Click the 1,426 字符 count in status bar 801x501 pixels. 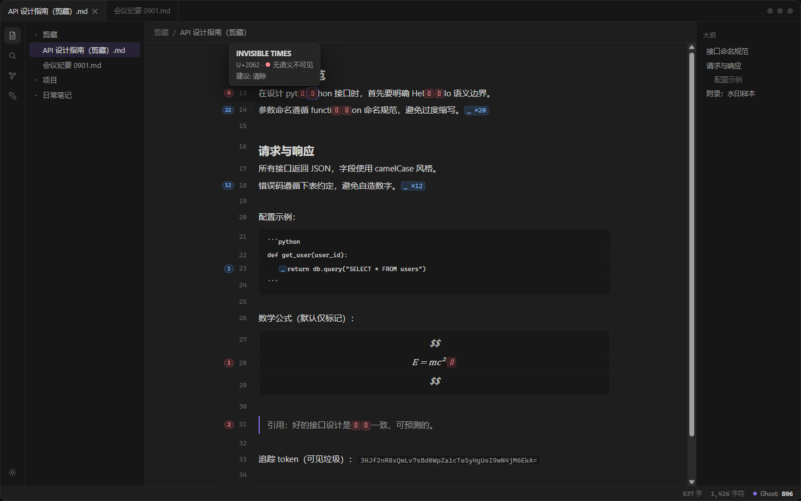[x=727, y=494]
